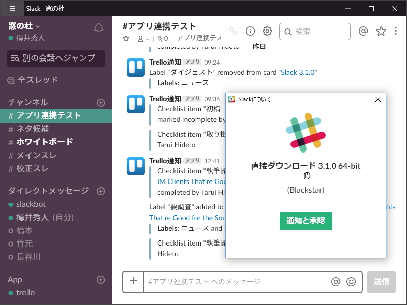This screenshot has height=305, width=407.
Task: Open channel settings via the gear icon
Action: click(x=267, y=31)
